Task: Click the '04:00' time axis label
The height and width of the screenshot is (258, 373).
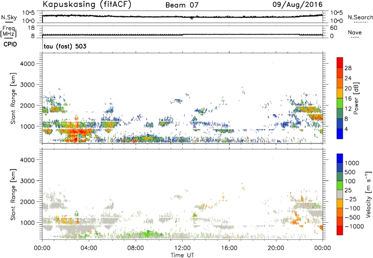Action: click(89, 248)
